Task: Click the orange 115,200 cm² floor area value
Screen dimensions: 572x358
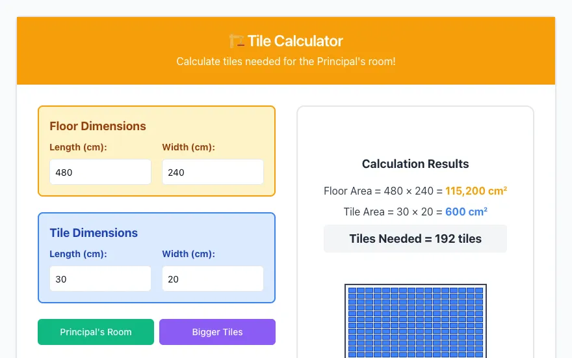Action: [476, 191]
